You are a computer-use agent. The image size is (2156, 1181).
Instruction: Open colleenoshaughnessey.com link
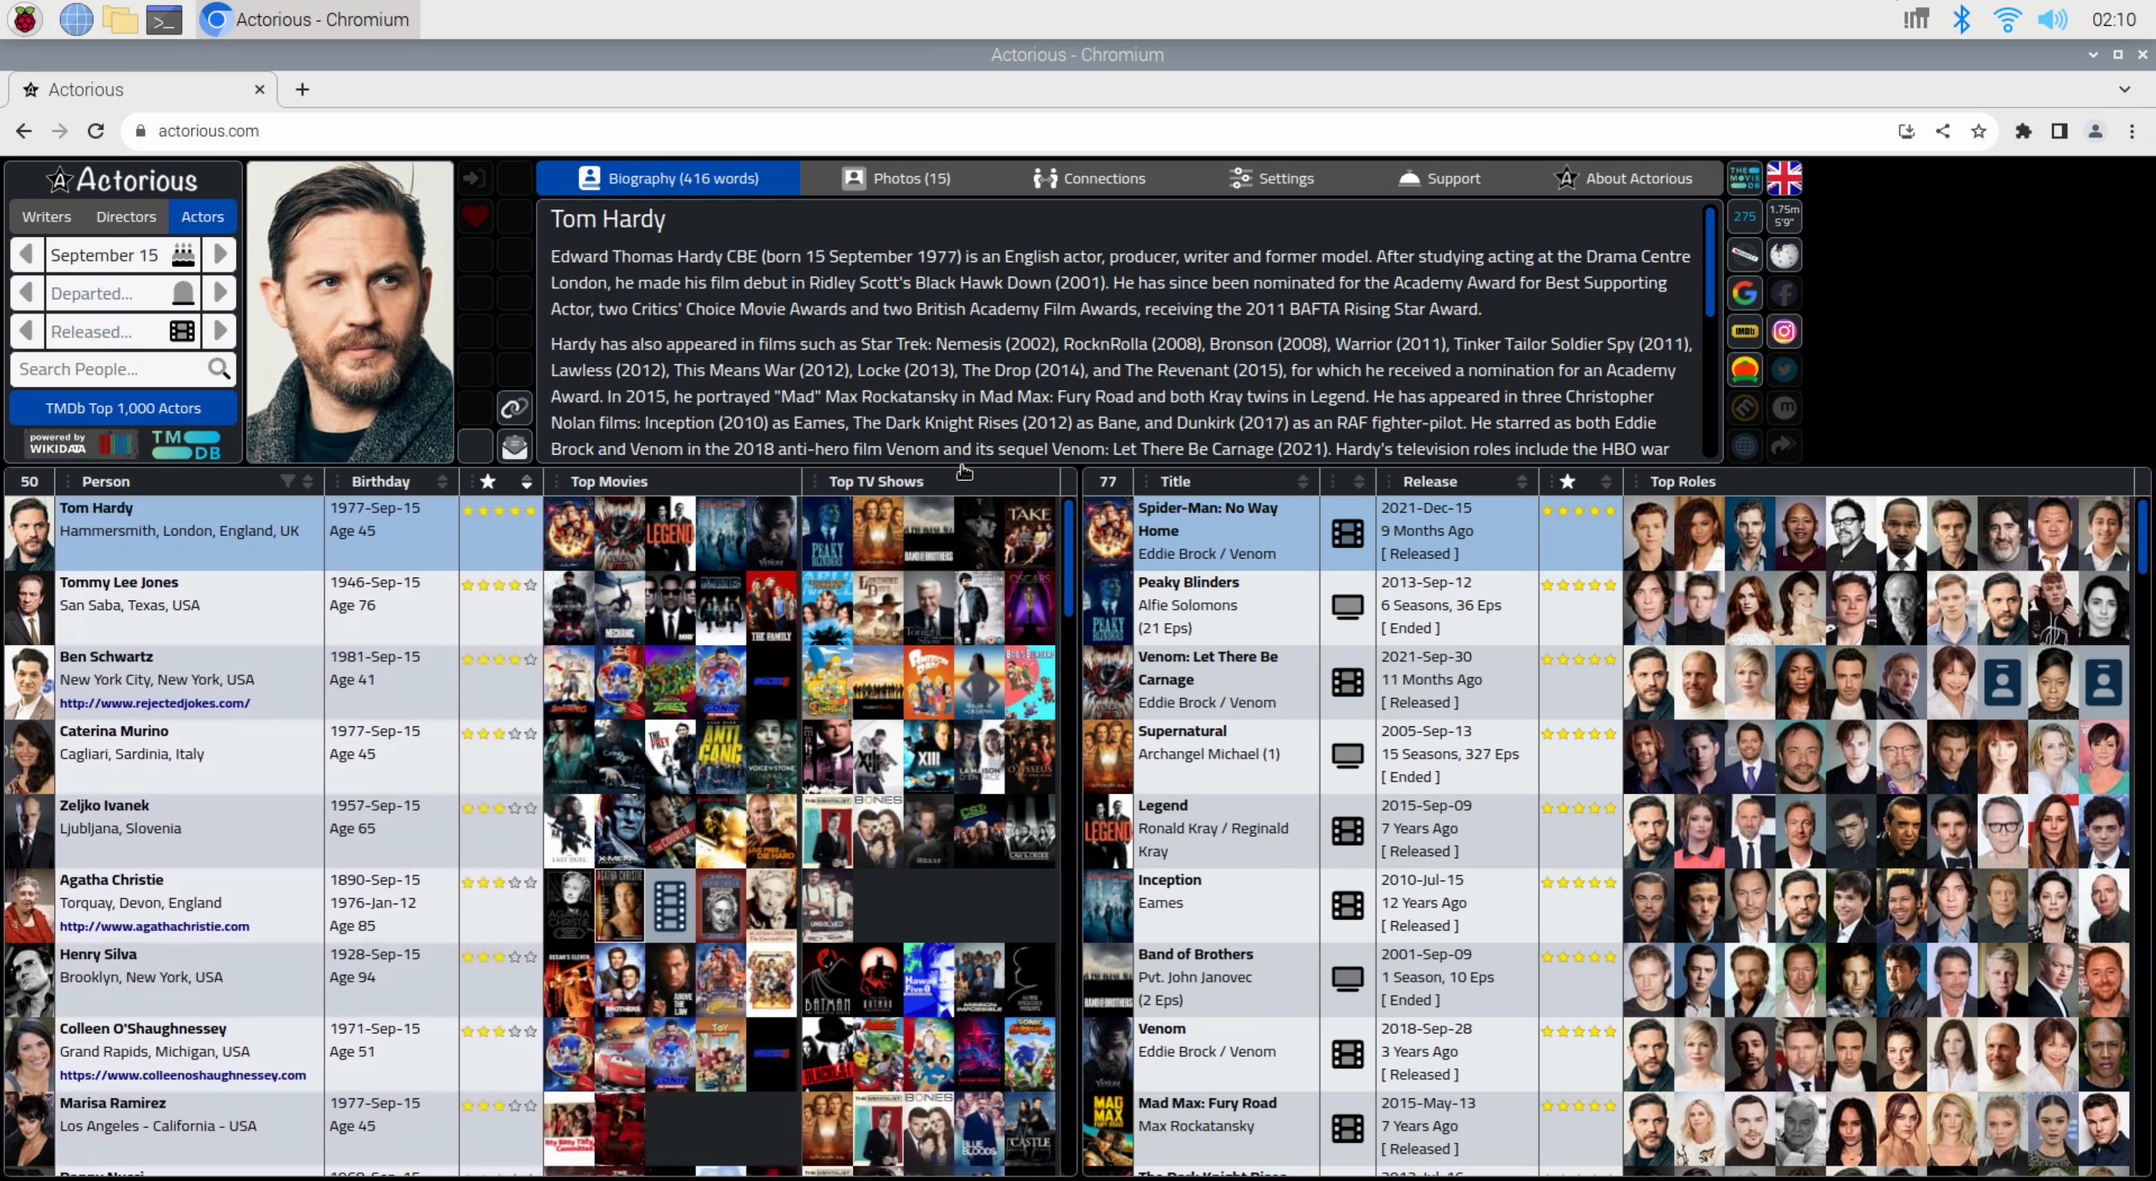[183, 1075]
